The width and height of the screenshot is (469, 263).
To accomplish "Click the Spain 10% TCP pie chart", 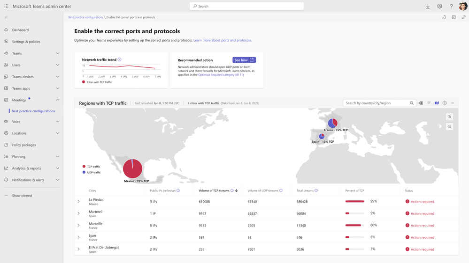I will point(322,136).
